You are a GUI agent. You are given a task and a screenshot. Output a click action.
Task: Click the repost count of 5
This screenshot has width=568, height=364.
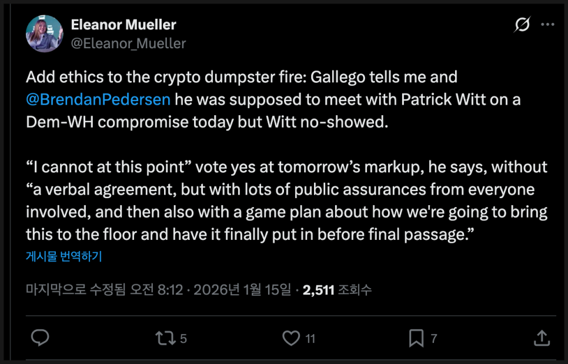[x=183, y=338]
